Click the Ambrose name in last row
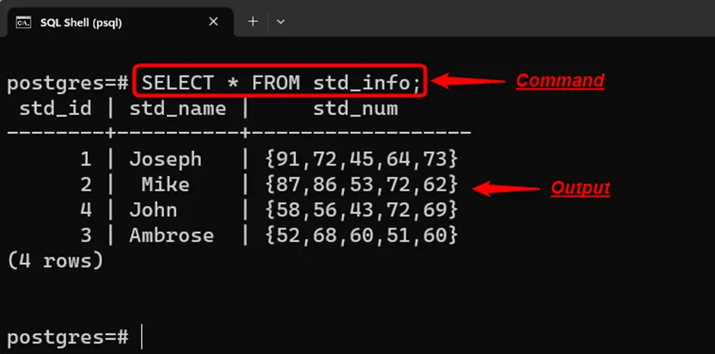This screenshot has width=715, height=354. (172, 235)
